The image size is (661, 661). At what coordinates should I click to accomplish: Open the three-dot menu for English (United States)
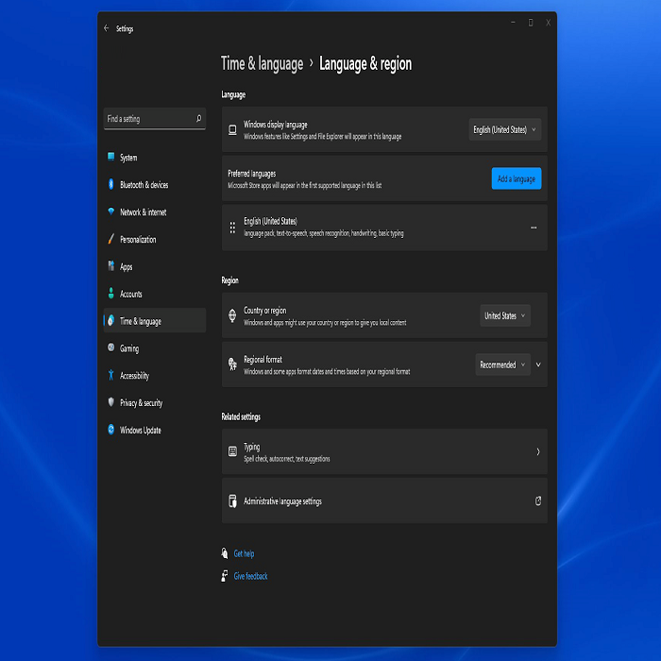[x=534, y=228]
